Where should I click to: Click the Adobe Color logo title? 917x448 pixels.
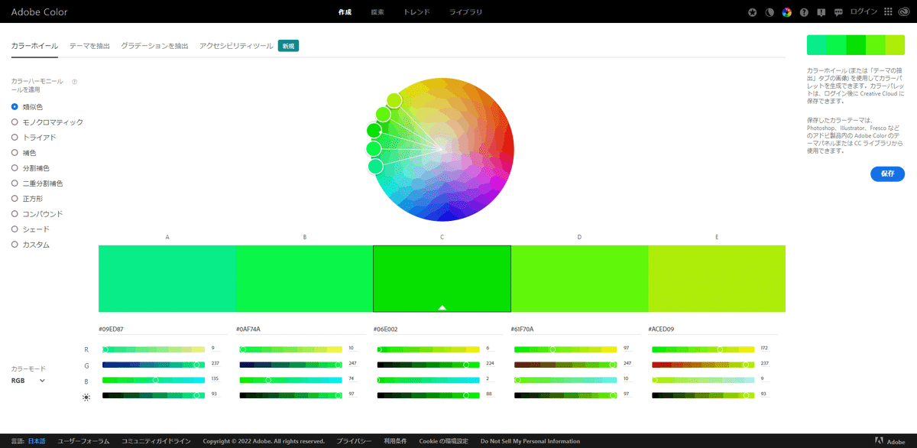39,12
